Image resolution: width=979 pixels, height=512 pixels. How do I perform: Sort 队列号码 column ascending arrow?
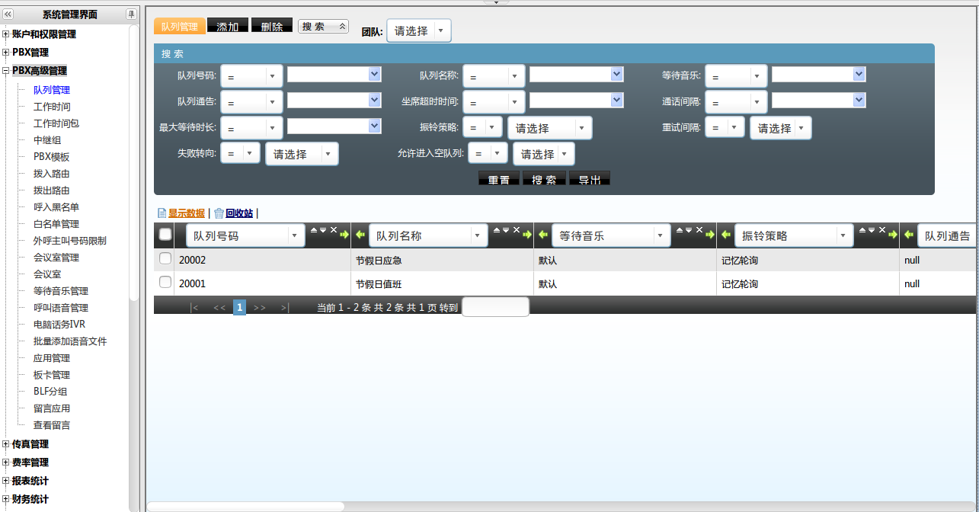[314, 230]
